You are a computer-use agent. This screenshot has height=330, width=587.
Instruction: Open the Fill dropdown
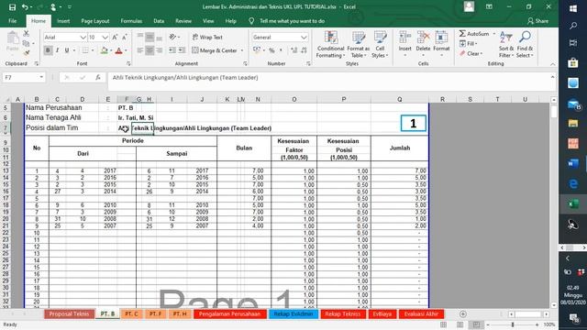click(469, 44)
